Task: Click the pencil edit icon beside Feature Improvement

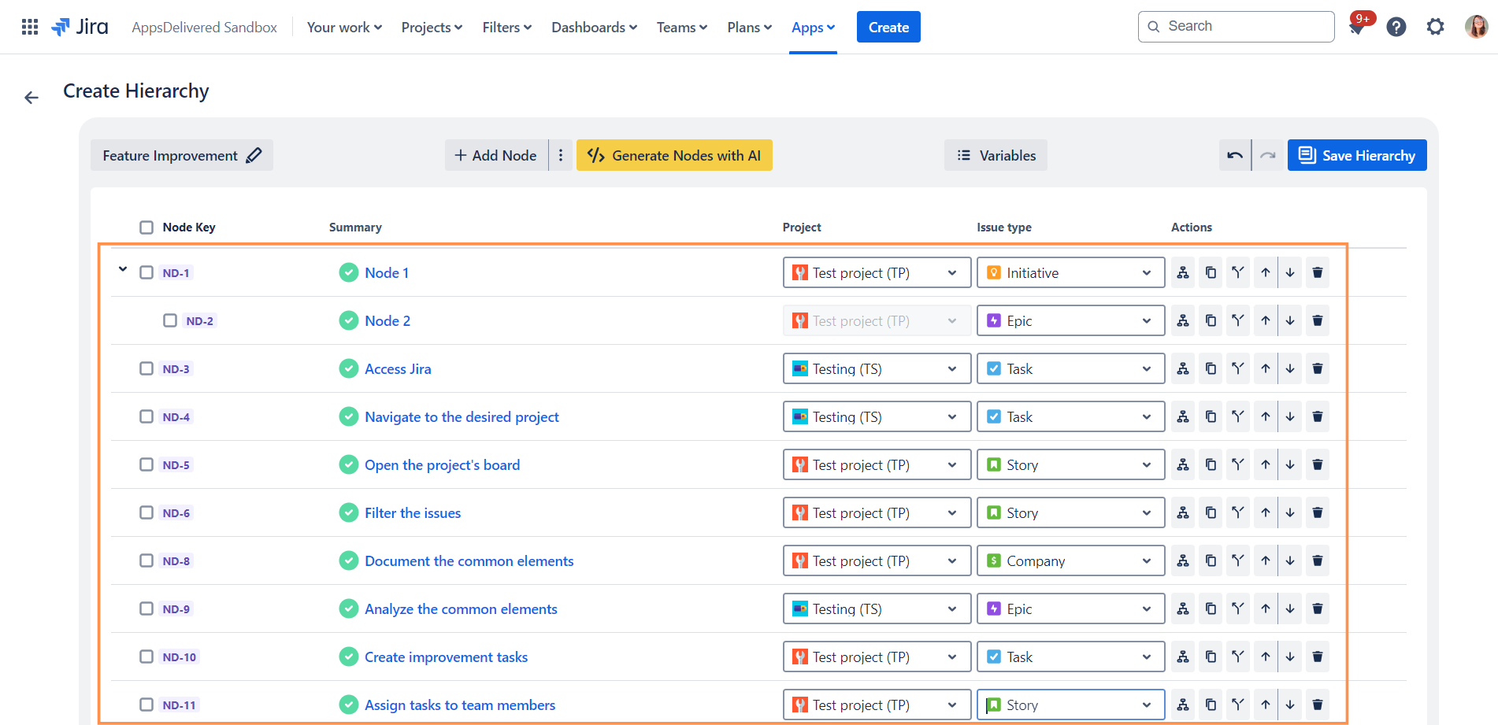Action: 254,156
